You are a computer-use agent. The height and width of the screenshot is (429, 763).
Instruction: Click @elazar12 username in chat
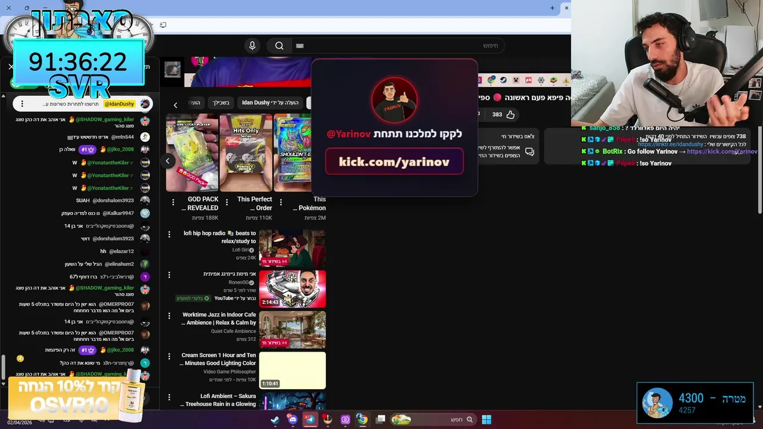tap(122, 251)
